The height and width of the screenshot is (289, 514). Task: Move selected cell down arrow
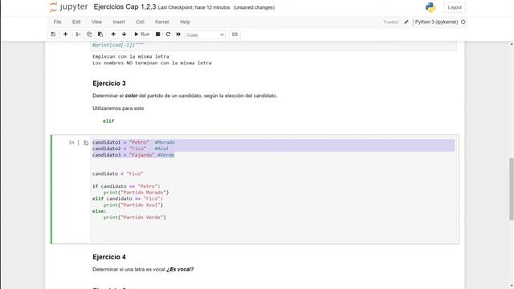124,35
